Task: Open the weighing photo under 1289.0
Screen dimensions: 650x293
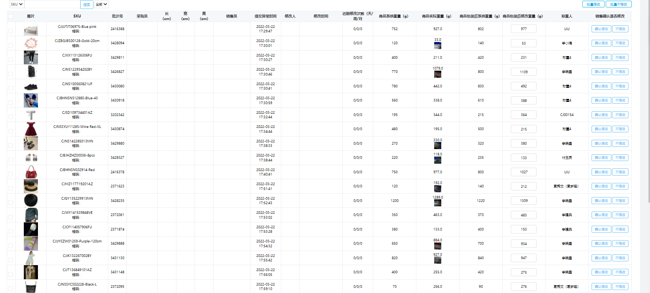Action: click(x=438, y=203)
